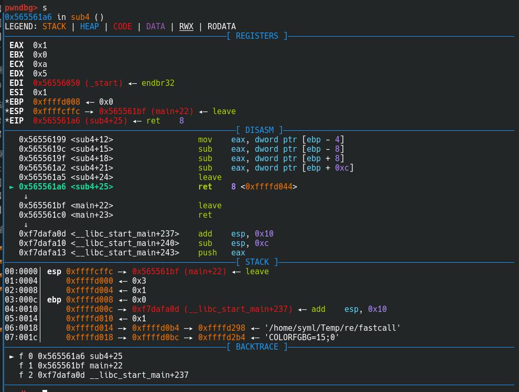Click the BACKTRACE section header
The height and width of the screenshot is (392, 519).
tap(257, 347)
